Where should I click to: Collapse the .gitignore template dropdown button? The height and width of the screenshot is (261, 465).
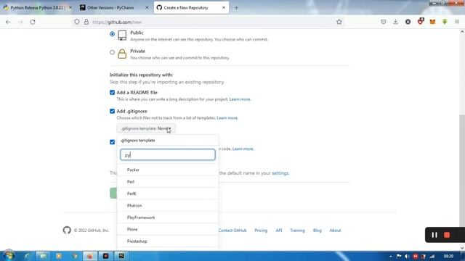click(146, 128)
